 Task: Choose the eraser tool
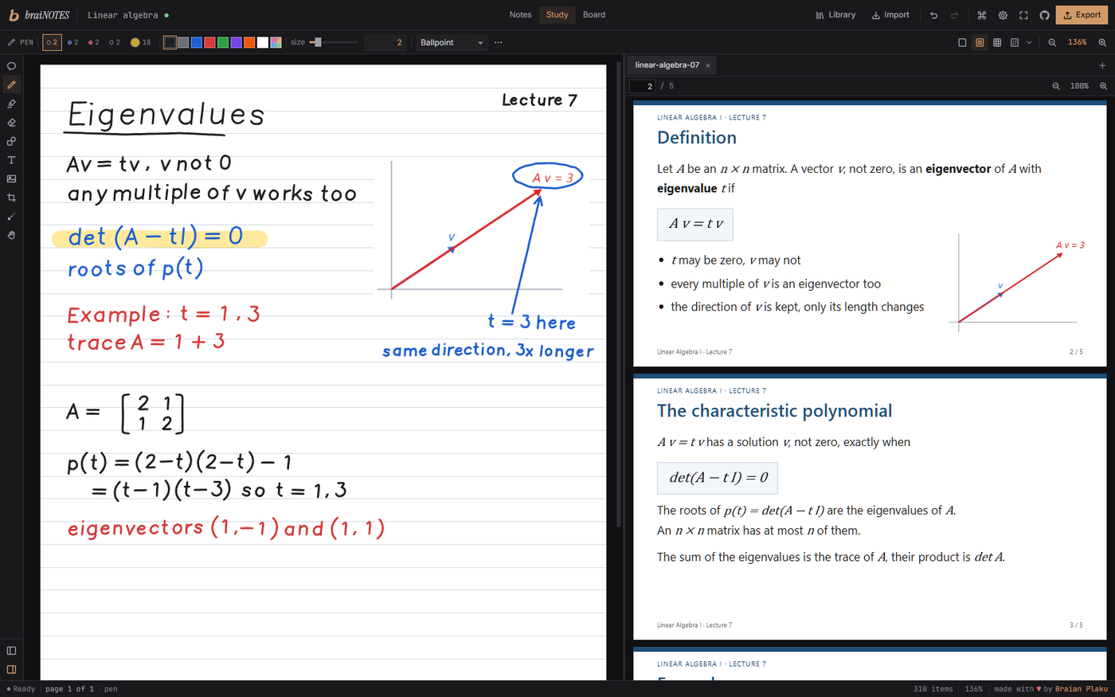pos(11,123)
